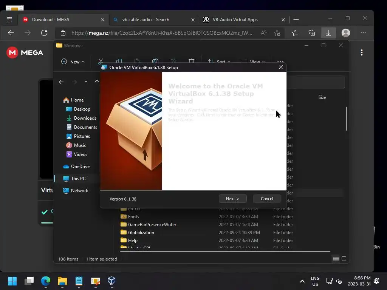Click the mega.nz address bar URL

click(162, 33)
